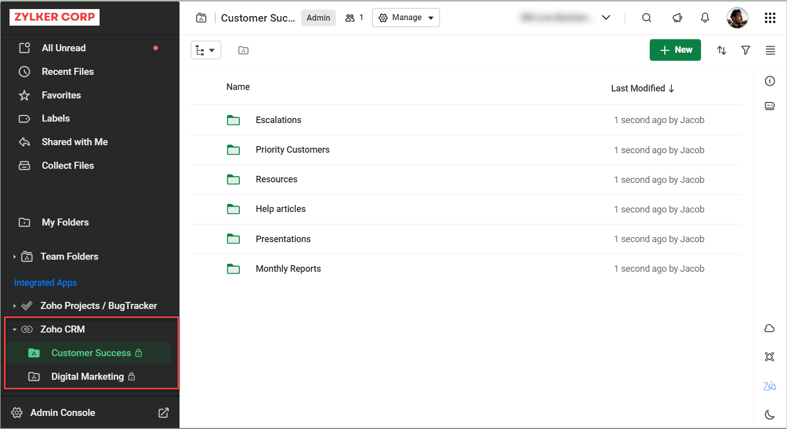Switch list view layout

[770, 50]
